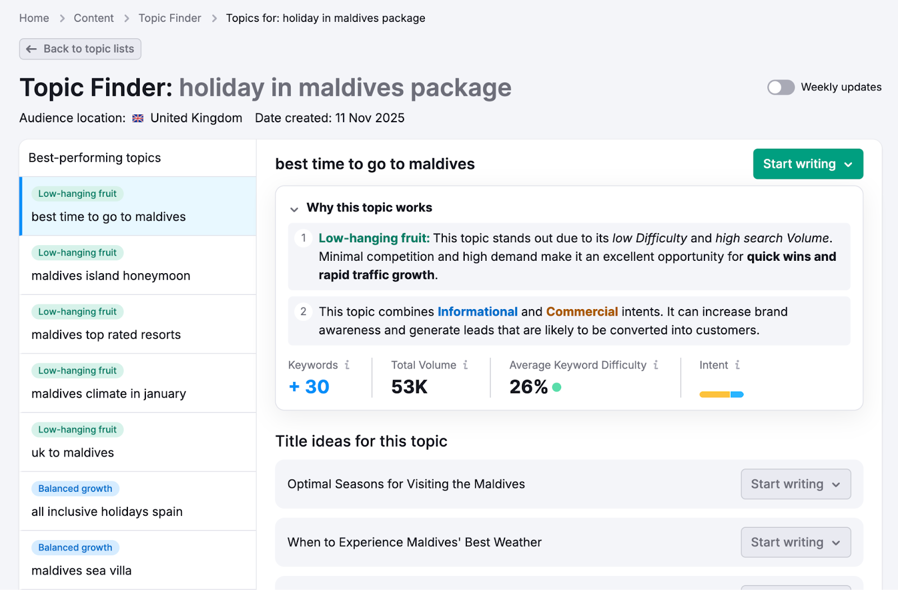Enable the Weekly updates toggle
The width and height of the screenshot is (898, 590).
point(781,87)
